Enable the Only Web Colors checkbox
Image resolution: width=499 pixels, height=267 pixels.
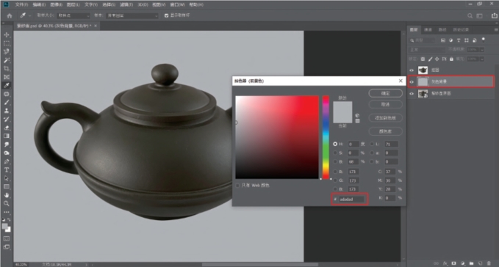237,186
